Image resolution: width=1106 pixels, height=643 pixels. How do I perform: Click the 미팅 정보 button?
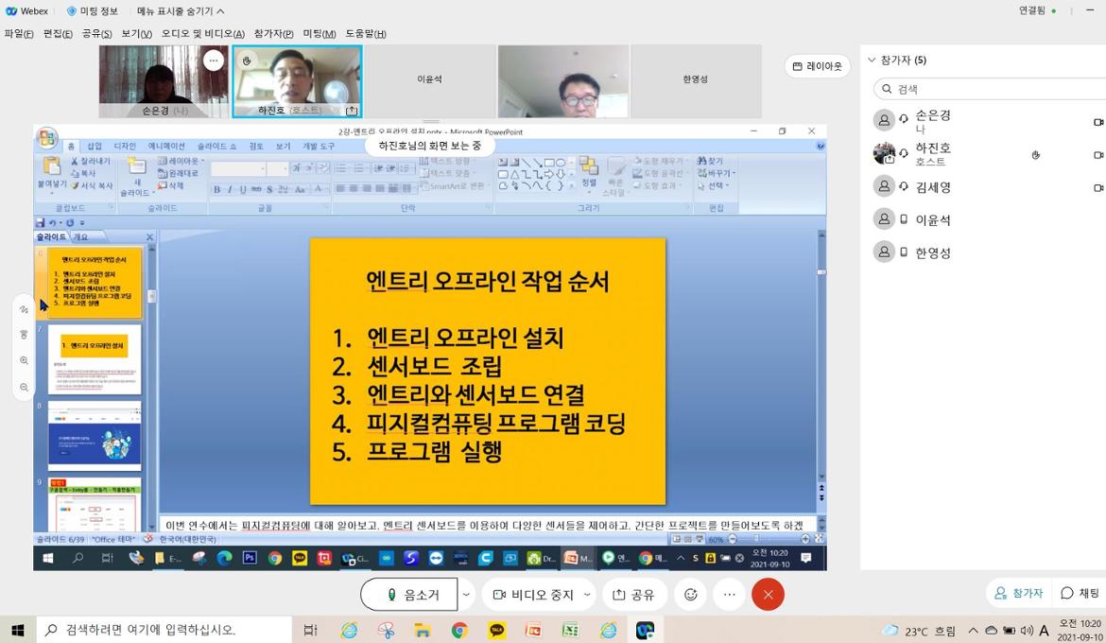(x=93, y=11)
